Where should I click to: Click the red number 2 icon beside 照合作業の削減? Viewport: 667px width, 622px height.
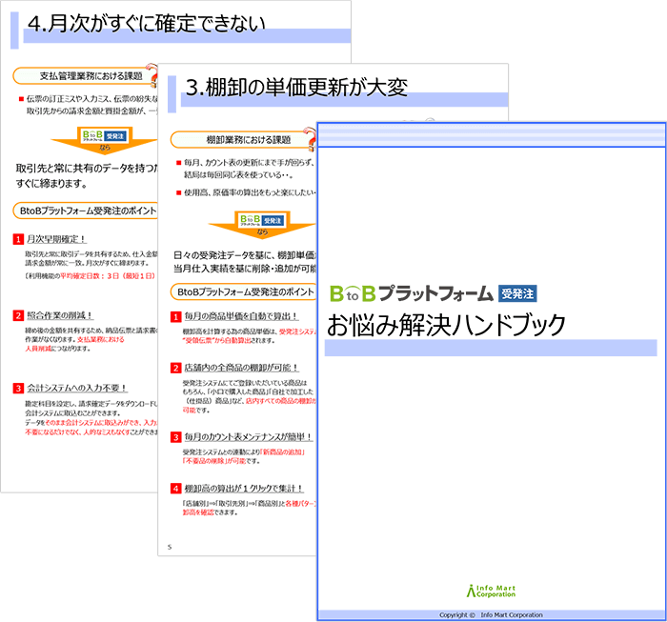(18, 315)
